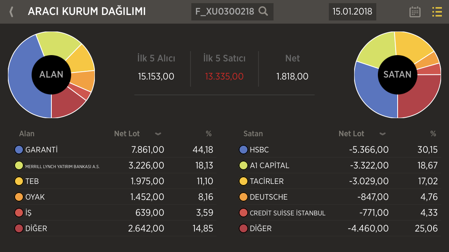Click the ALAN pie chart center

click(x=51, y=75)
